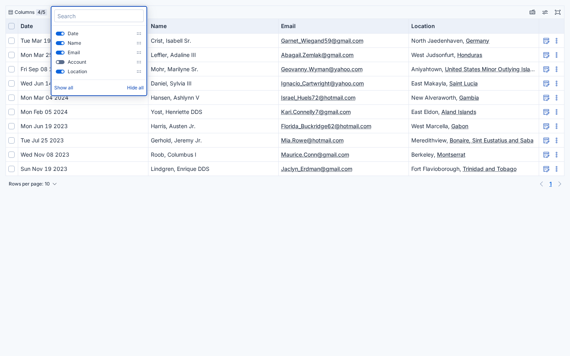Select the Mohr, Marilyne Sr. row checkbox

[11, 69]
